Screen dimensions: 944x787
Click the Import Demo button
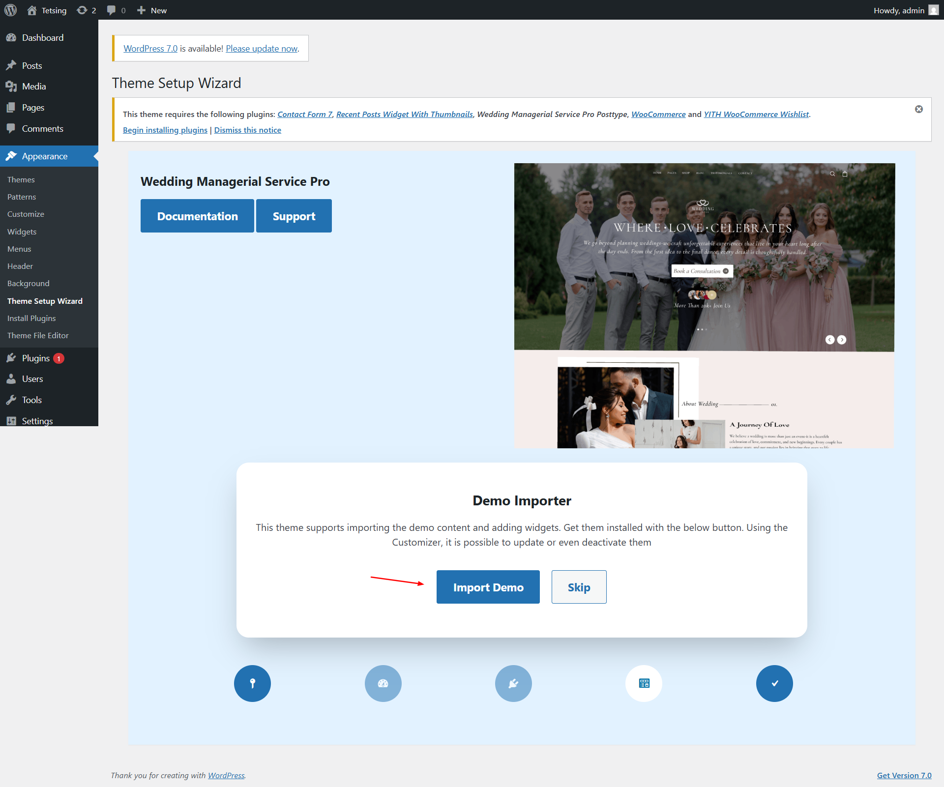tap(488, 587)
